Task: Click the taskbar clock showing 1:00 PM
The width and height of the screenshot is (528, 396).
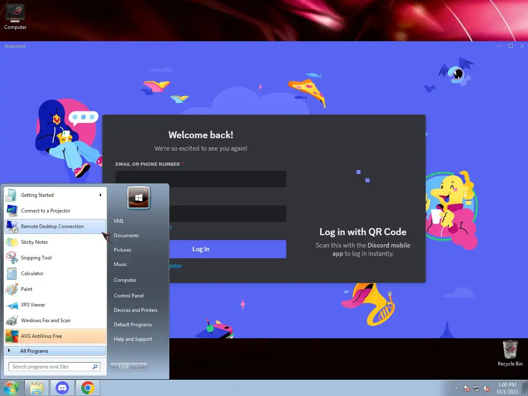Action: coord(507,388)
